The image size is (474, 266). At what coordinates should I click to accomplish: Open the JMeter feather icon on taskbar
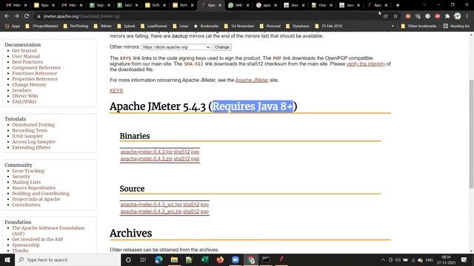tap(281, 259)
